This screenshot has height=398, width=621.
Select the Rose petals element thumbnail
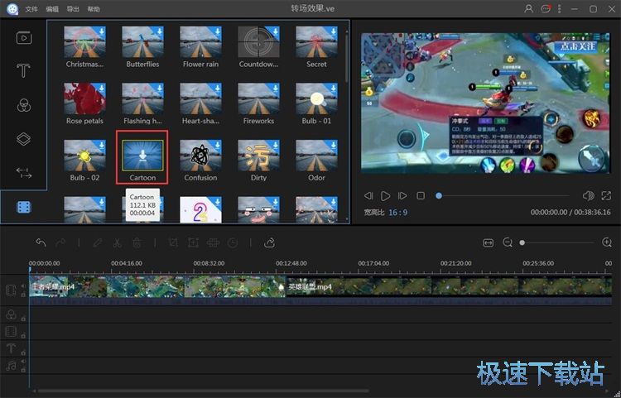click(84, 98)
